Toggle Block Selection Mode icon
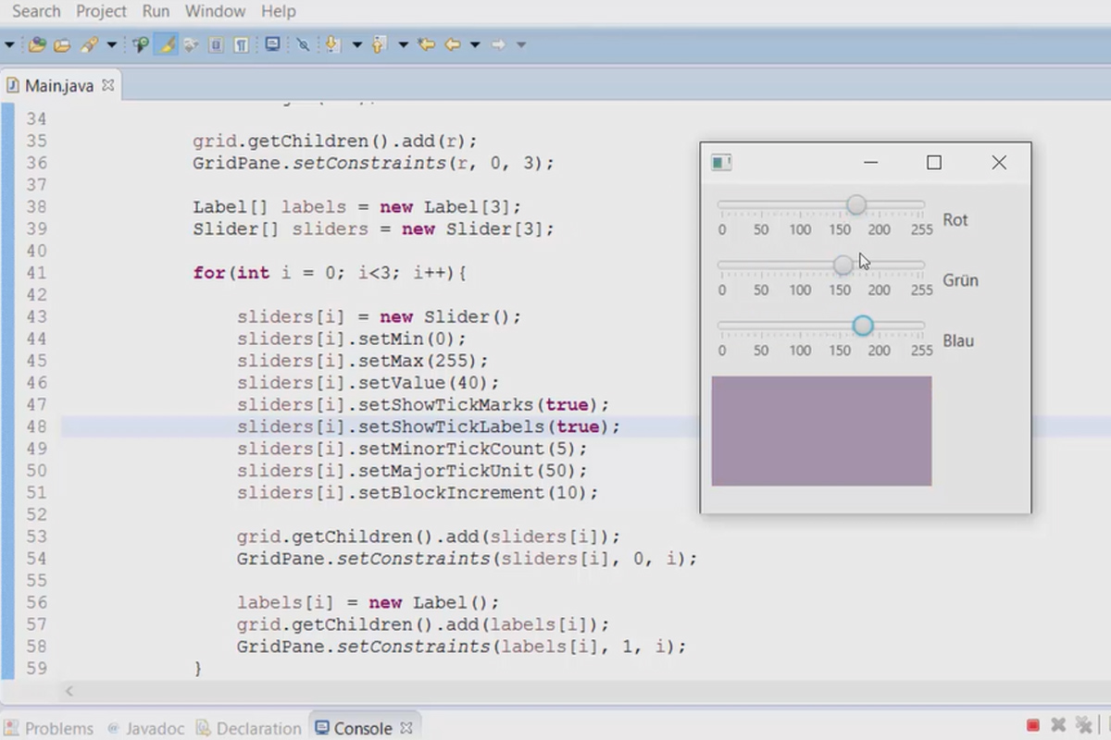Viewport: 1111px width, 740px height. coord(216,44)
